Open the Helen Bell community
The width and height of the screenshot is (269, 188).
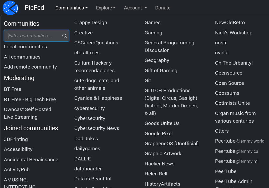pos(156,174)
